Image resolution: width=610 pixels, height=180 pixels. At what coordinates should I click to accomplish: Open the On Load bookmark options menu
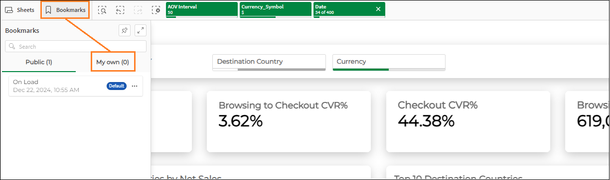pos(135,86)
